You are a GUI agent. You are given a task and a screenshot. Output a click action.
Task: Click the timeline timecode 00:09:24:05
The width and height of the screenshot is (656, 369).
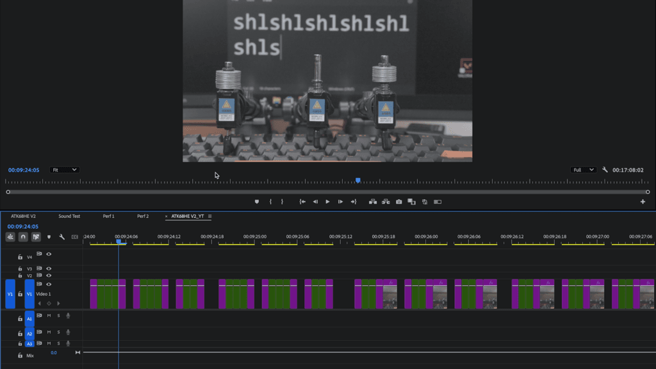pyautogui.click(x=23, y=226)
